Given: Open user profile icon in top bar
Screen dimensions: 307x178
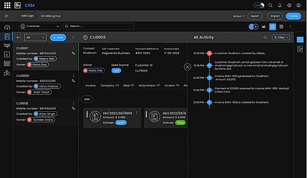Looking at the screenshot, I should [x=298, y=5].
